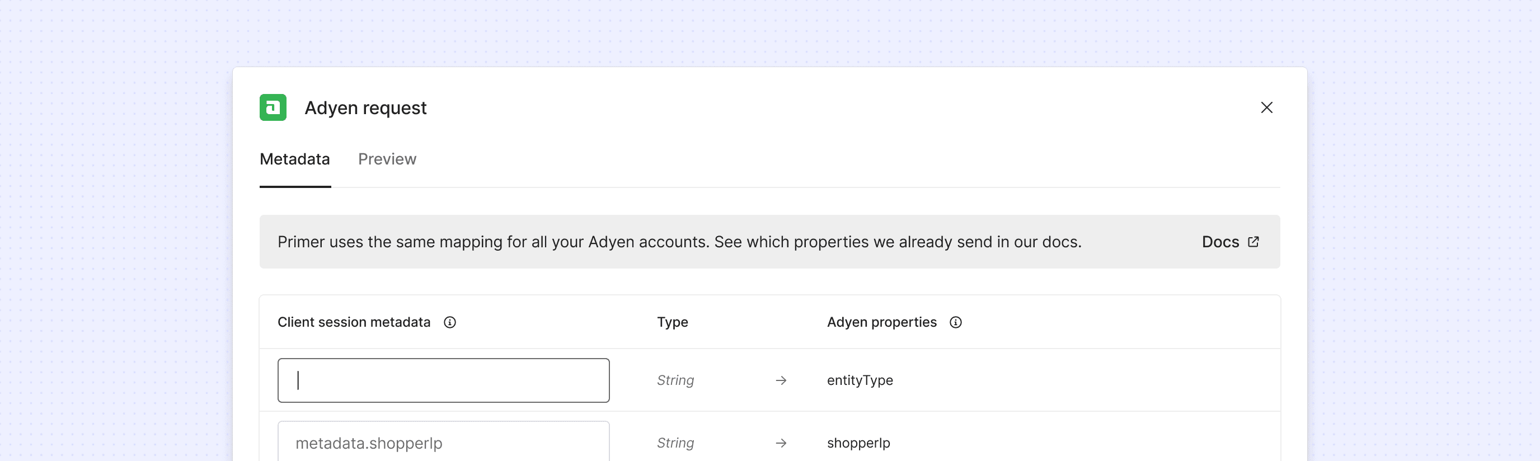Viewport: 1540px width, 461px height.
Task: Click the Client session metadata column header
Action: (x=354, y=322)
